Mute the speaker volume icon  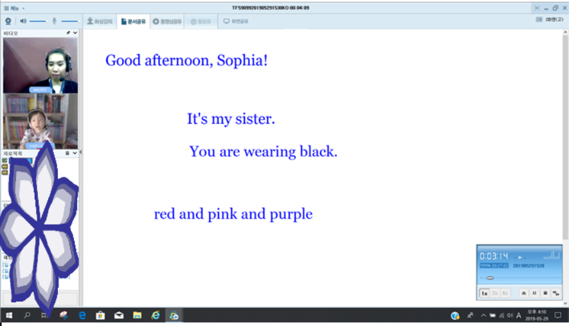coord(23,21)
